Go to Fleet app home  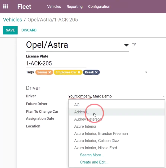[x=24, y=7]
